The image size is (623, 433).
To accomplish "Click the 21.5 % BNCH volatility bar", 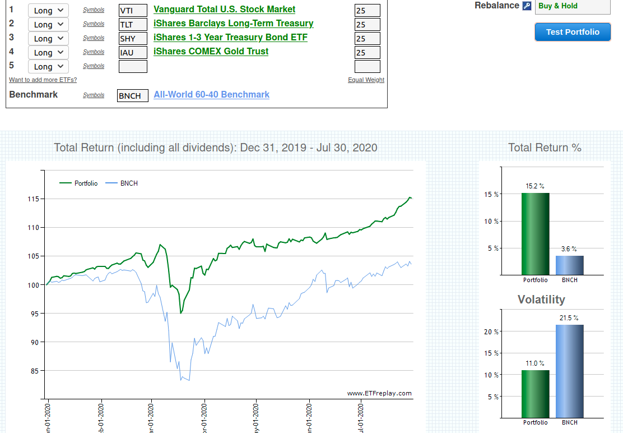I will pyautogui.click(x=569, y=371).
